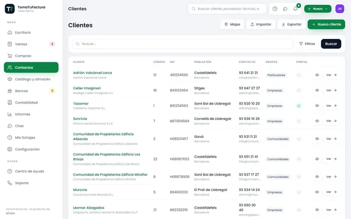Click the eye icon for Lexmar Abogados
Screen dimensions: 351x219
click(x=317, y=210)
